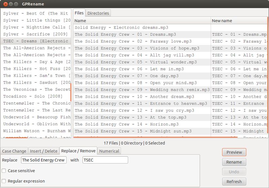The image size is (269, 188).
Task: Click new name 'TSEC - 09 - Wedding'
Action: coord(239,90)
